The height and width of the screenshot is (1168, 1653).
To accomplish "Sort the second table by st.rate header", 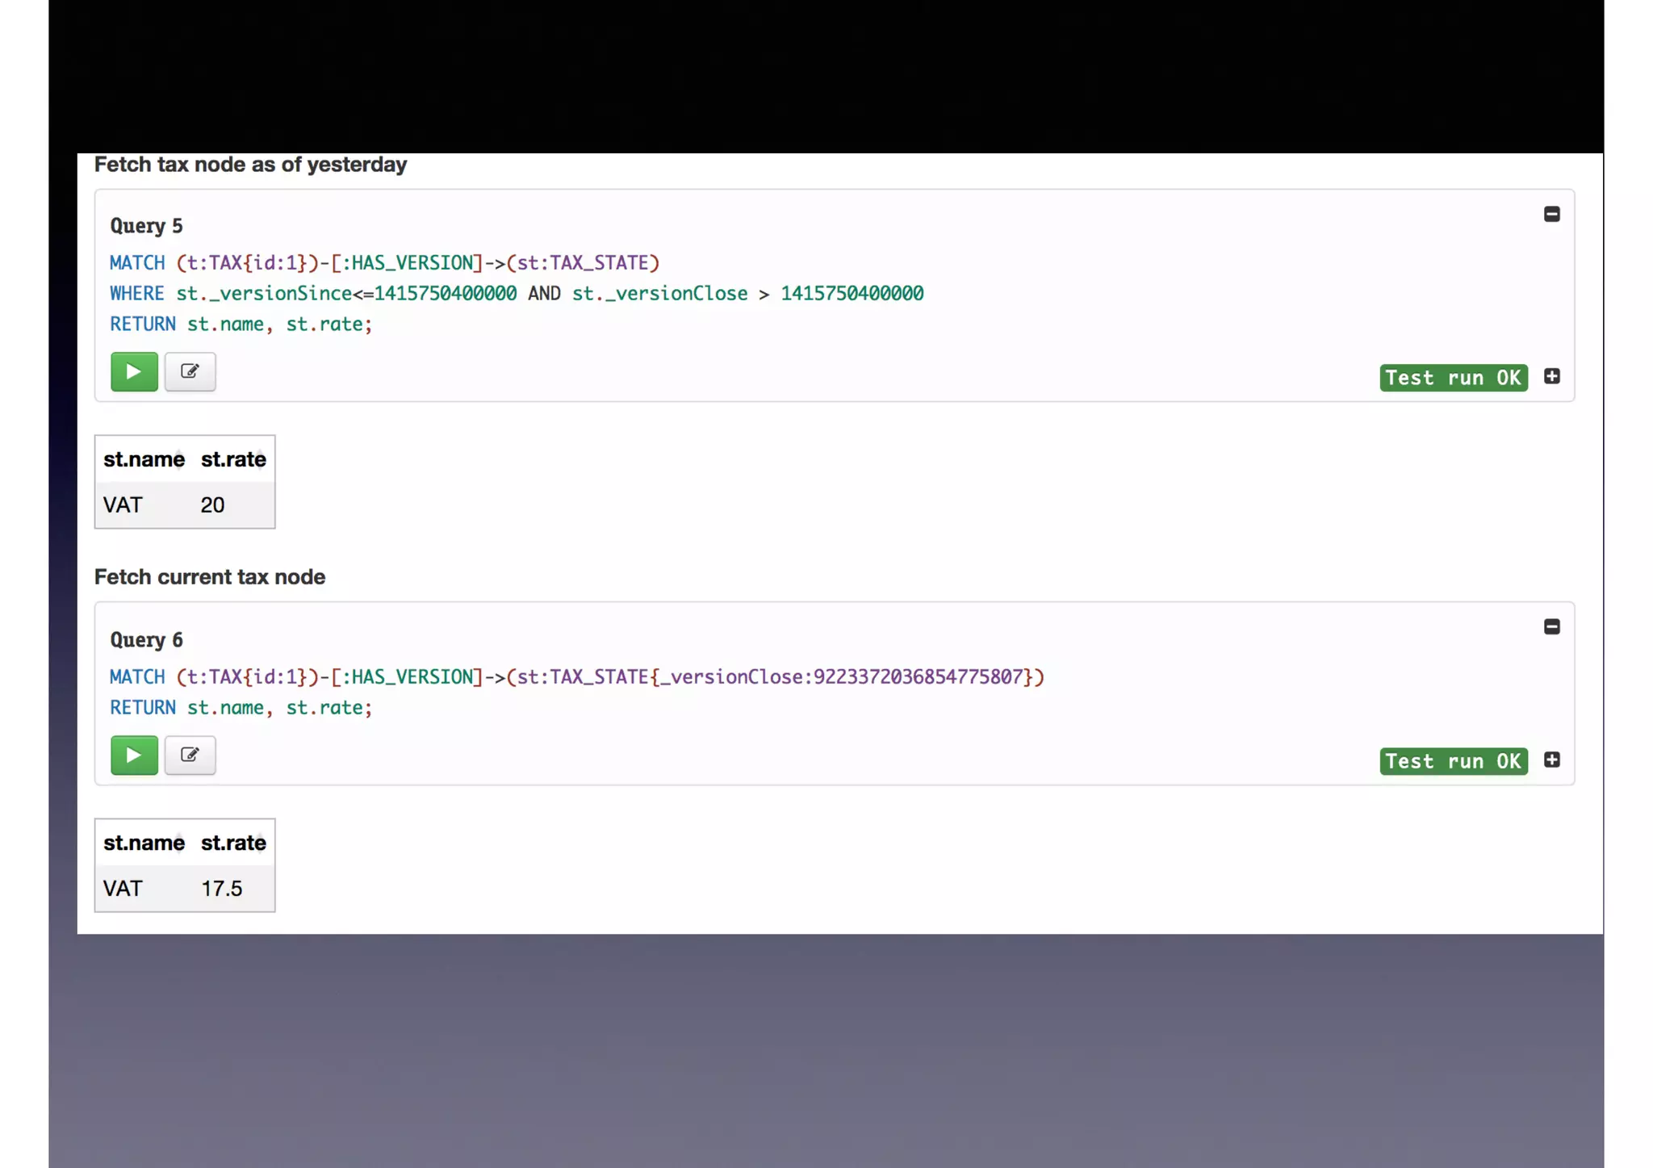I will tap(233, 844).
